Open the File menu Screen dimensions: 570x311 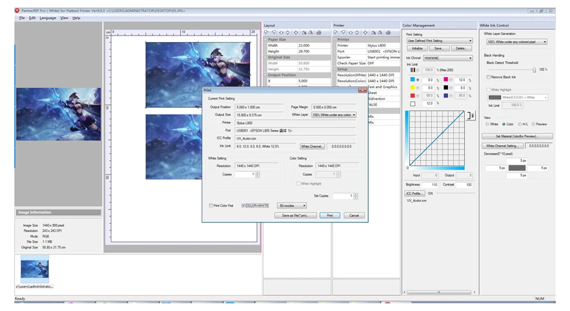pos(21,18)
